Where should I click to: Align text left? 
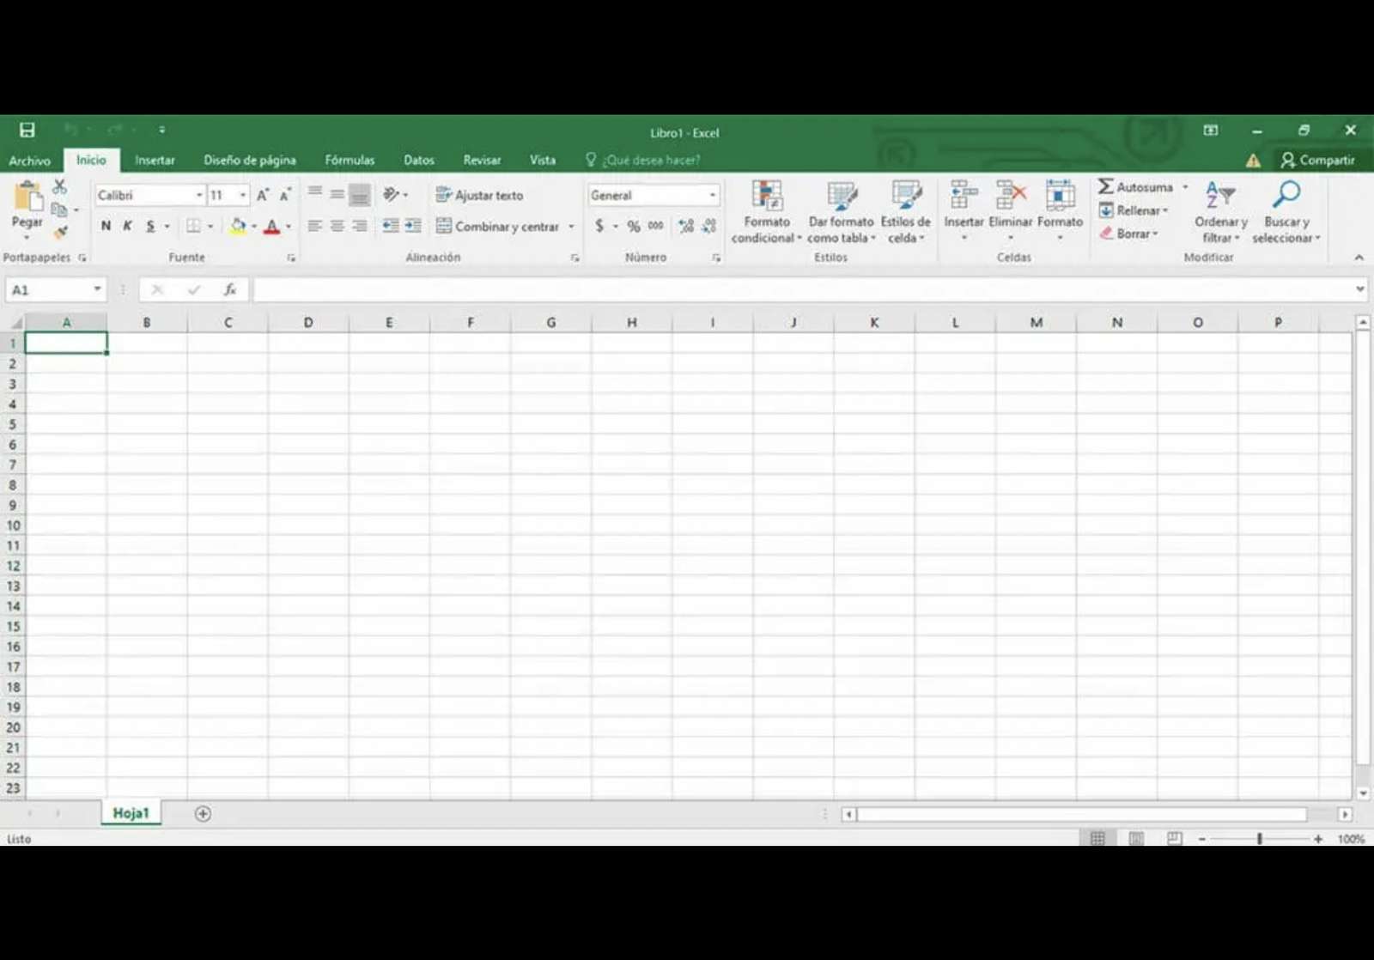click(x=315, y=226)
